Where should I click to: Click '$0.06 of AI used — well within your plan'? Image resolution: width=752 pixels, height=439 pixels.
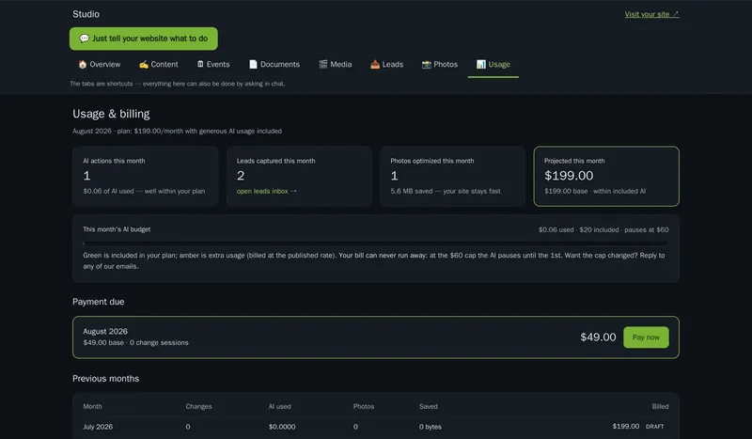[144, 191]
